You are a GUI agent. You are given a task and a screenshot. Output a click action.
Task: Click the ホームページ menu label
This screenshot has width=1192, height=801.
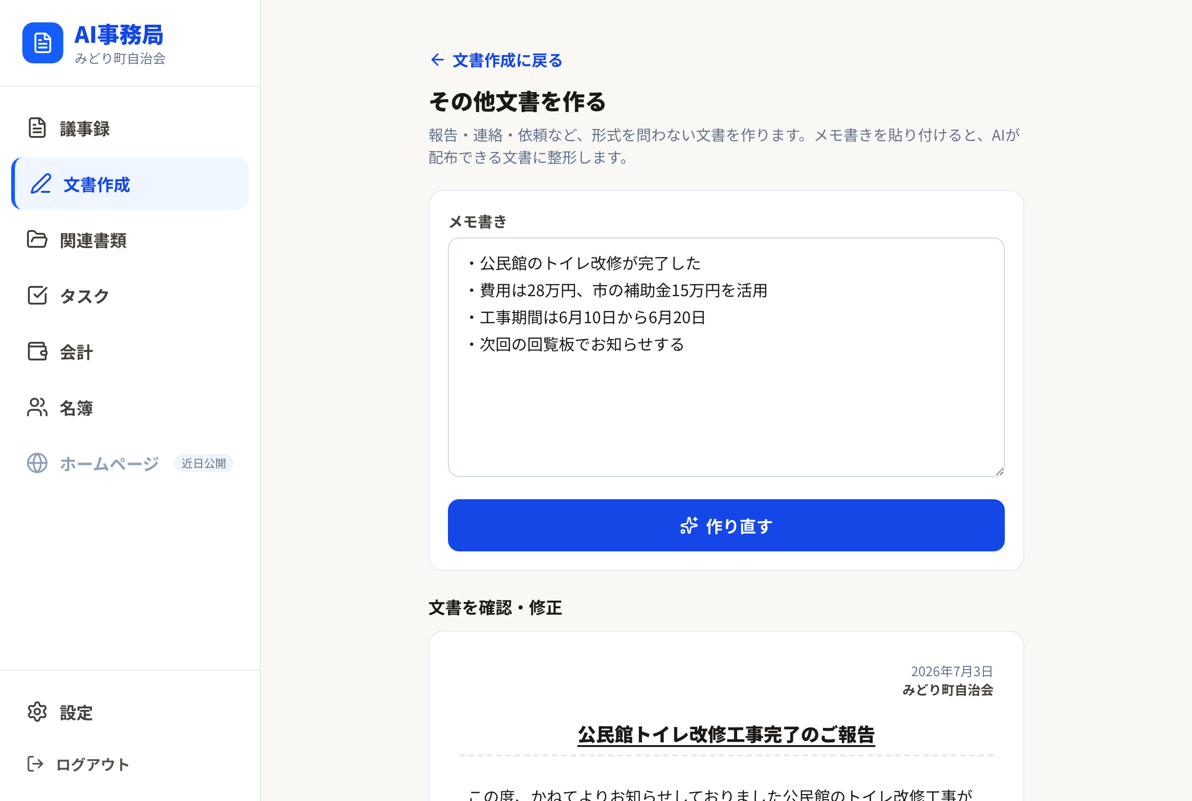click(109, 463)
